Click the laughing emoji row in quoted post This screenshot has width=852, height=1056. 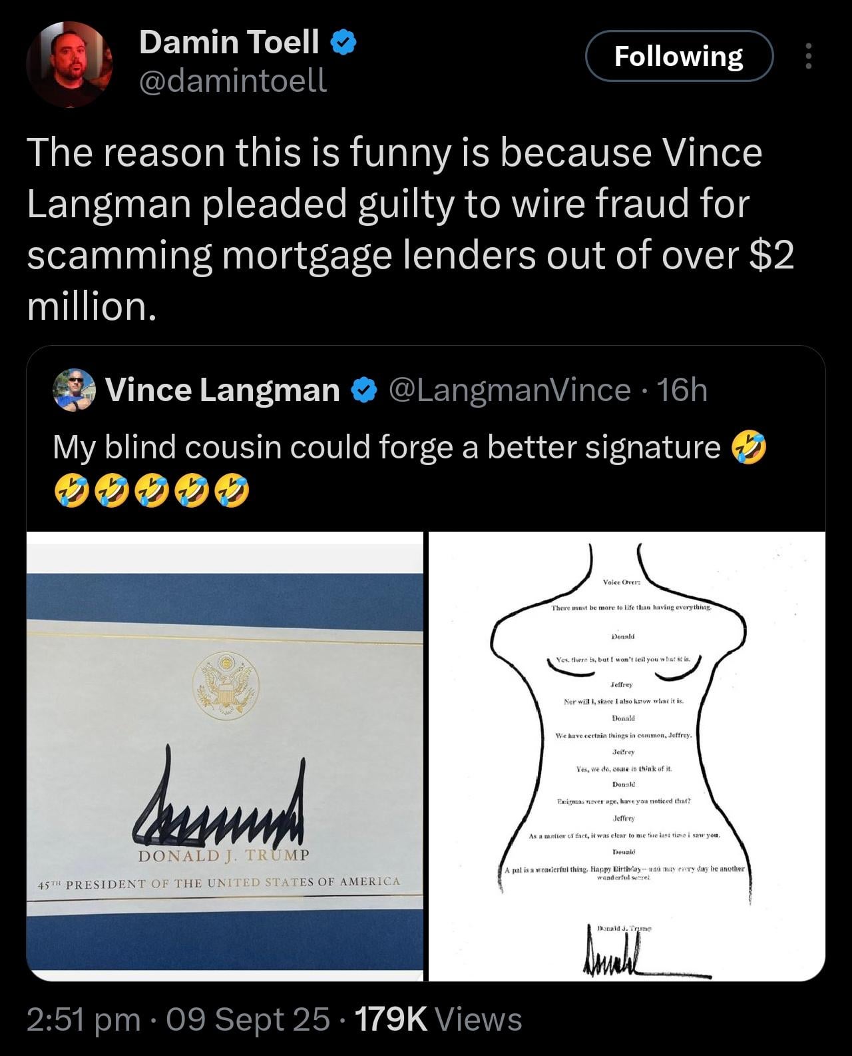pos(152,490)
